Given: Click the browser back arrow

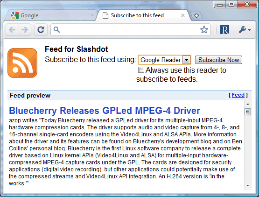Looking at the screenshot, I should point(13,30).
